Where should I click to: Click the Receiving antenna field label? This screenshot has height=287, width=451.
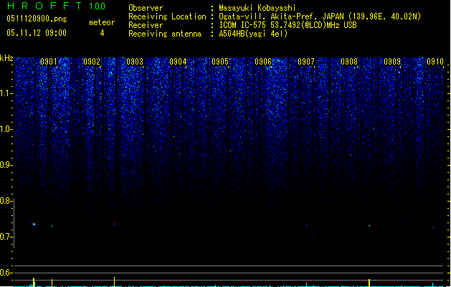point(165,34)
